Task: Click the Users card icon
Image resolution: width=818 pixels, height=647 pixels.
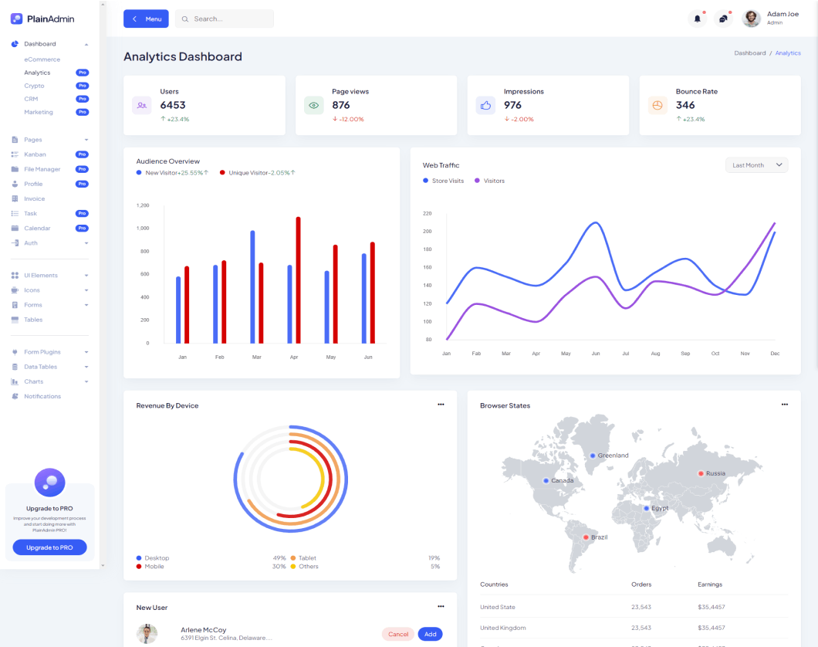Action: coord(141,105)
